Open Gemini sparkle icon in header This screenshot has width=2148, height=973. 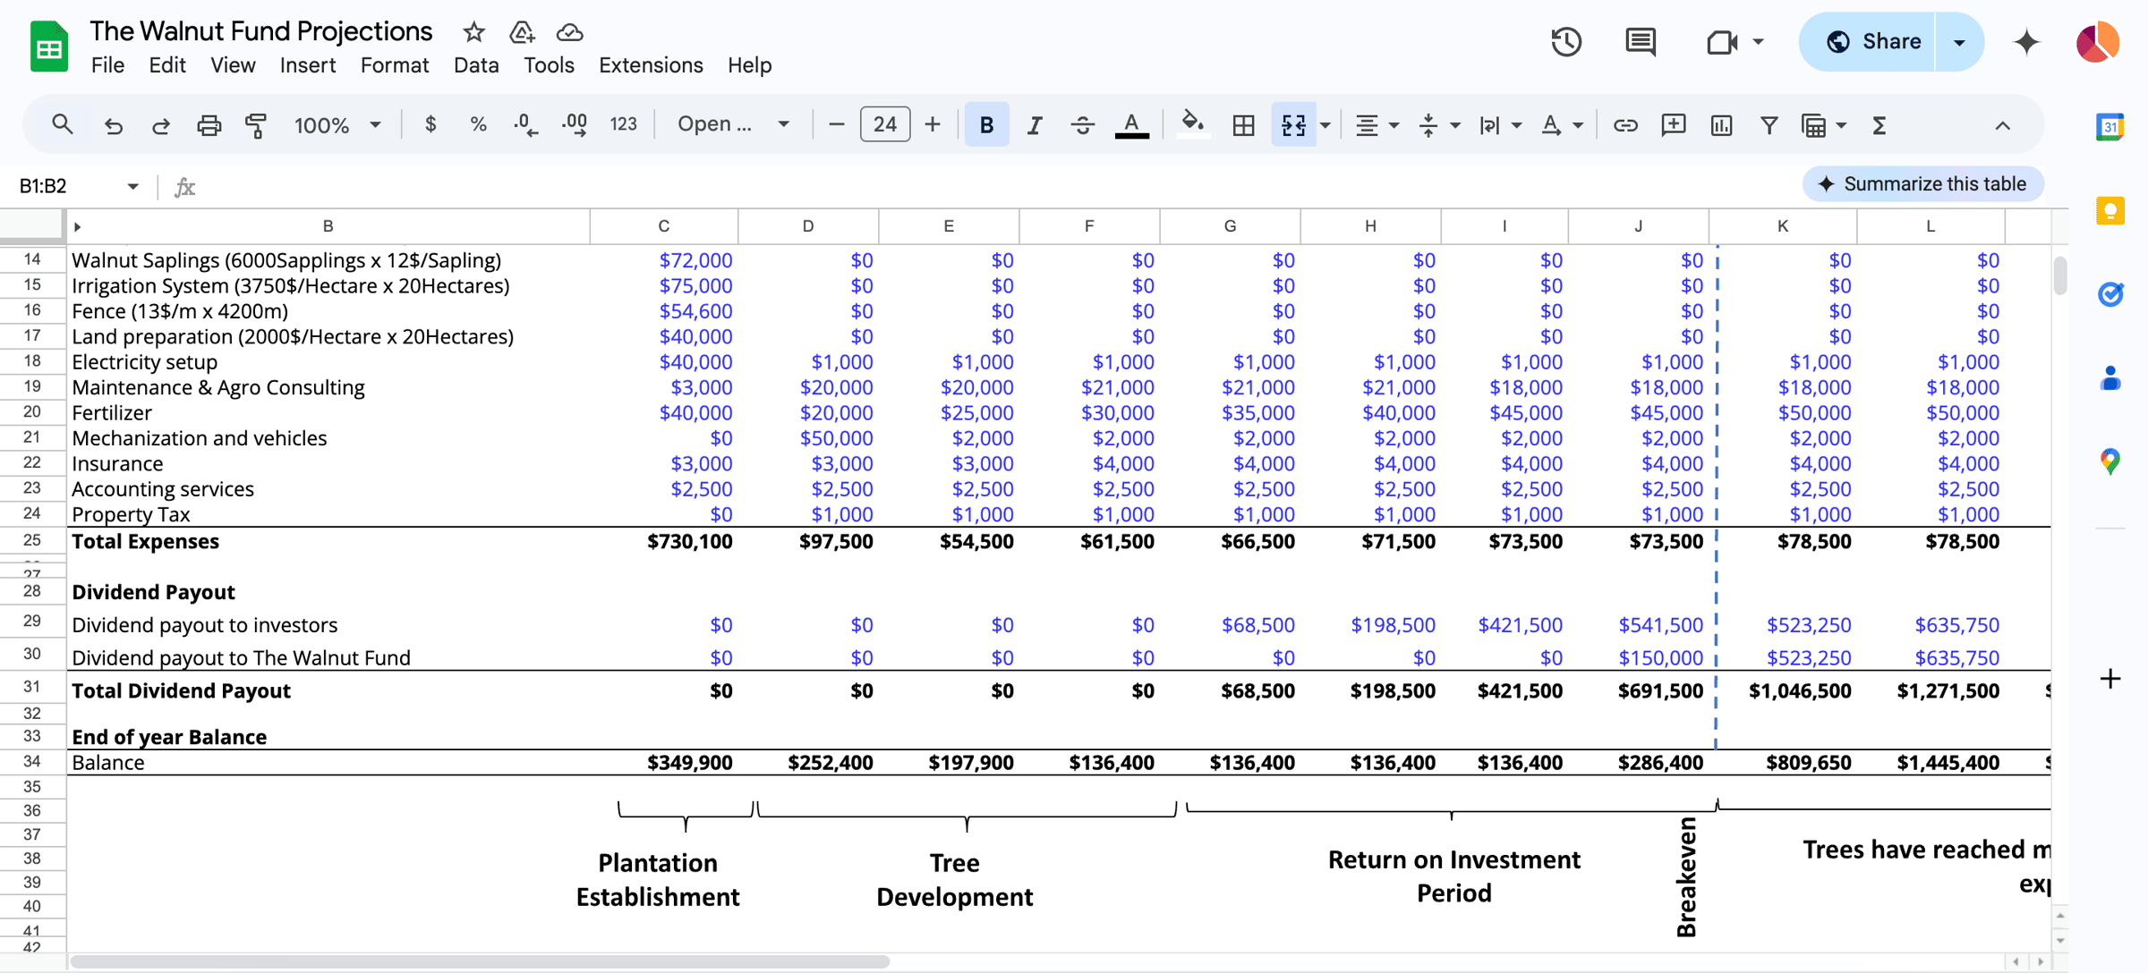[x=2026, y=41]
